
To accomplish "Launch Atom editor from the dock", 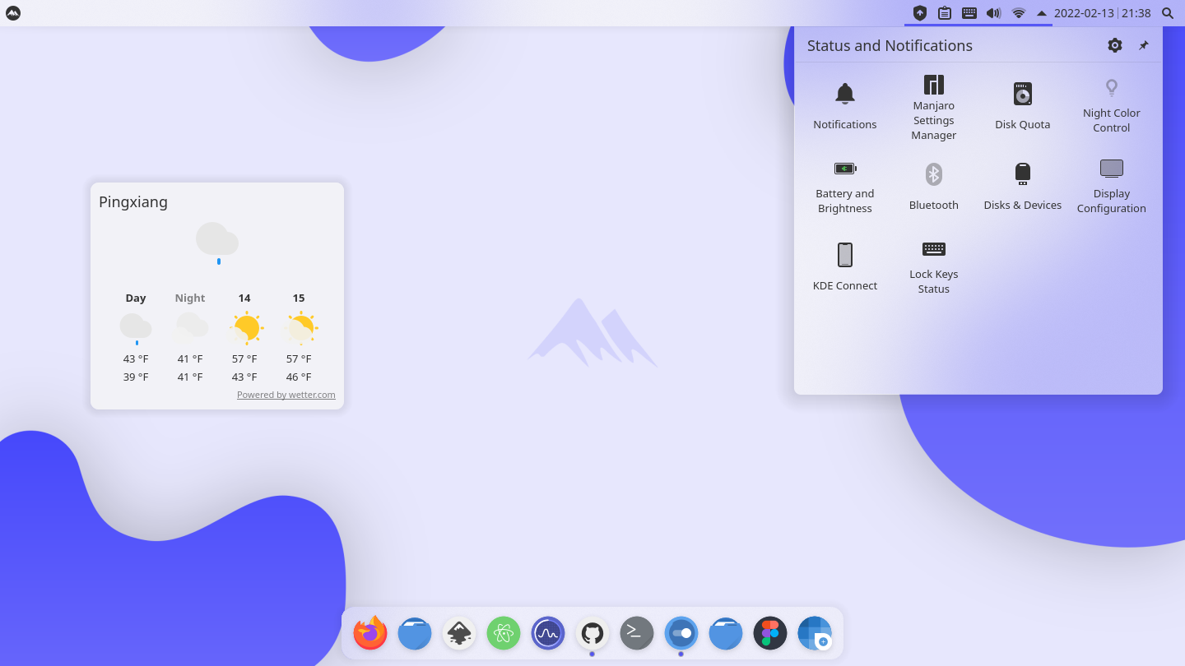I will [504, 633].
